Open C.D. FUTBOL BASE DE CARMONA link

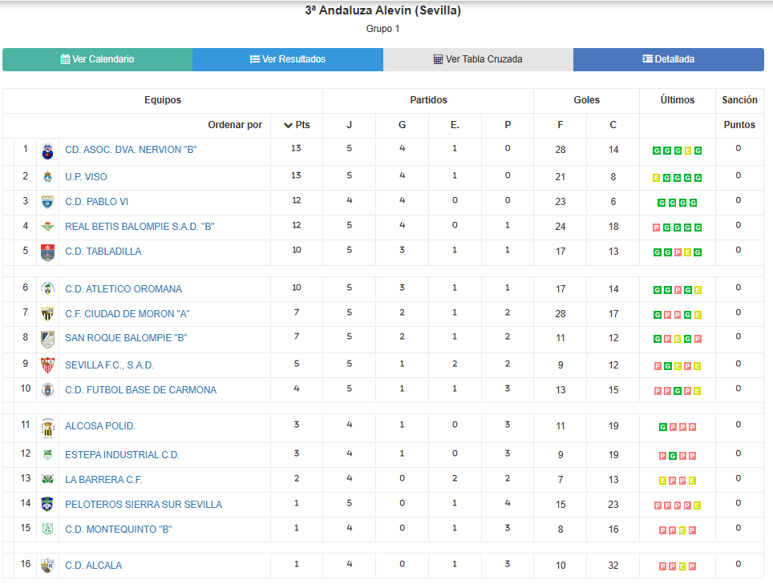tap(140, 390)
